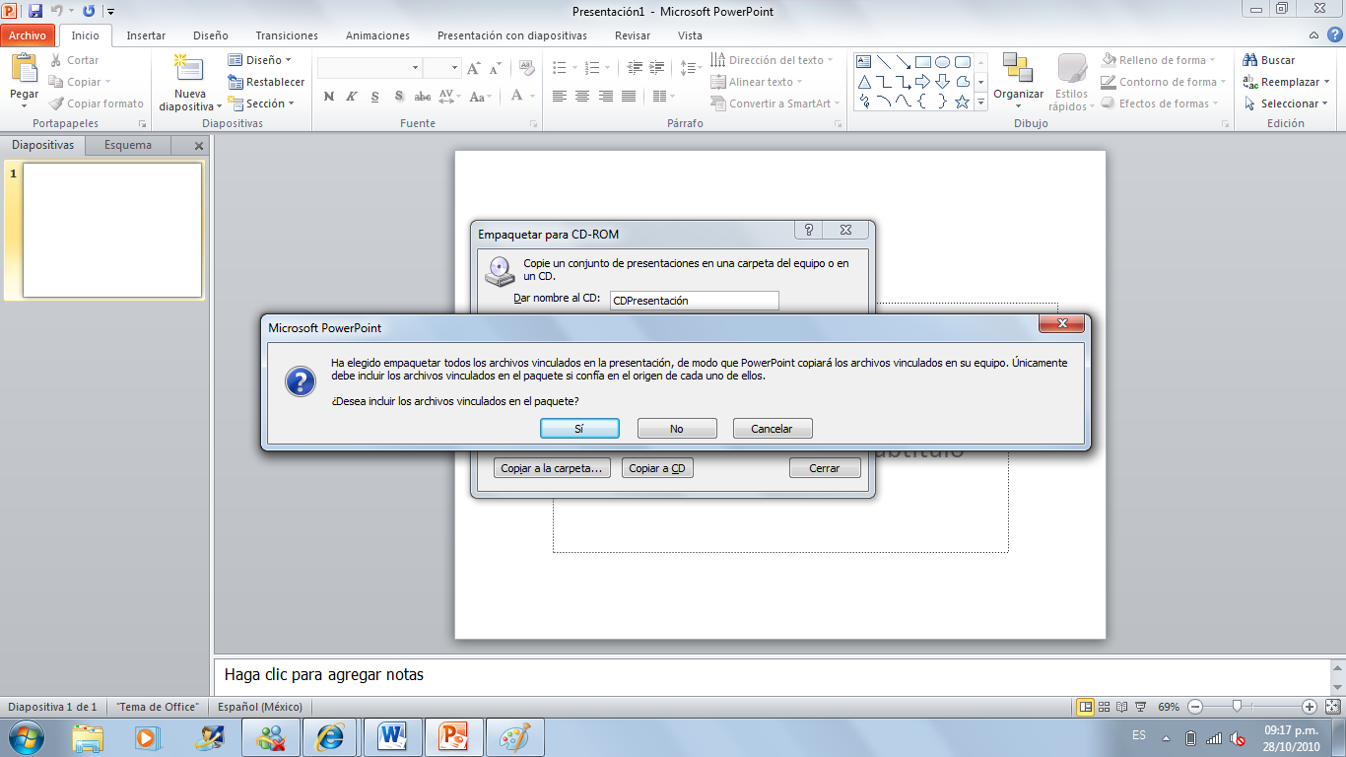The width and height of the screenshot is (1346, 757).
Task: Click the zoom slider handle
Action: (x=1236, y=707)
